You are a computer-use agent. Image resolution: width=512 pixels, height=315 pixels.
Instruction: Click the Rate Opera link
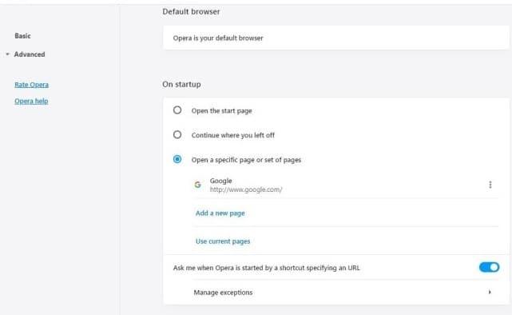(31, 85)
